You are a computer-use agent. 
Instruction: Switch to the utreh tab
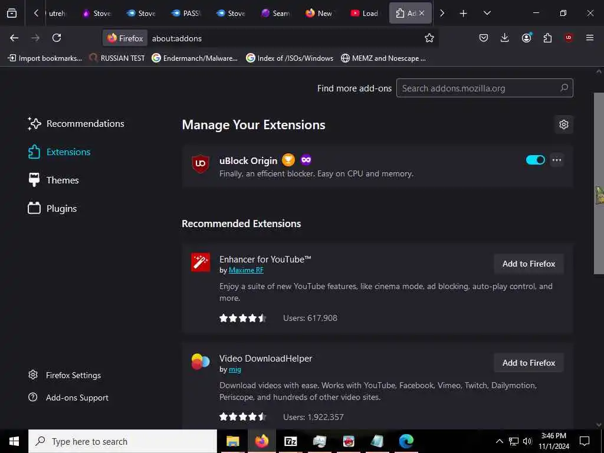click(57, 14)
